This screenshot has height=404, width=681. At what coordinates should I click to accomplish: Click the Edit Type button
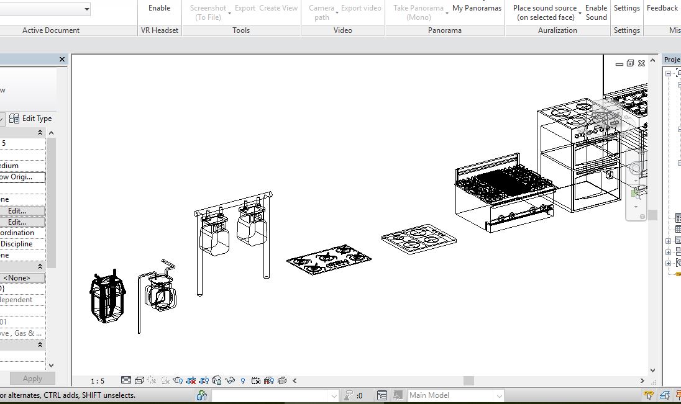pos(30,119)
